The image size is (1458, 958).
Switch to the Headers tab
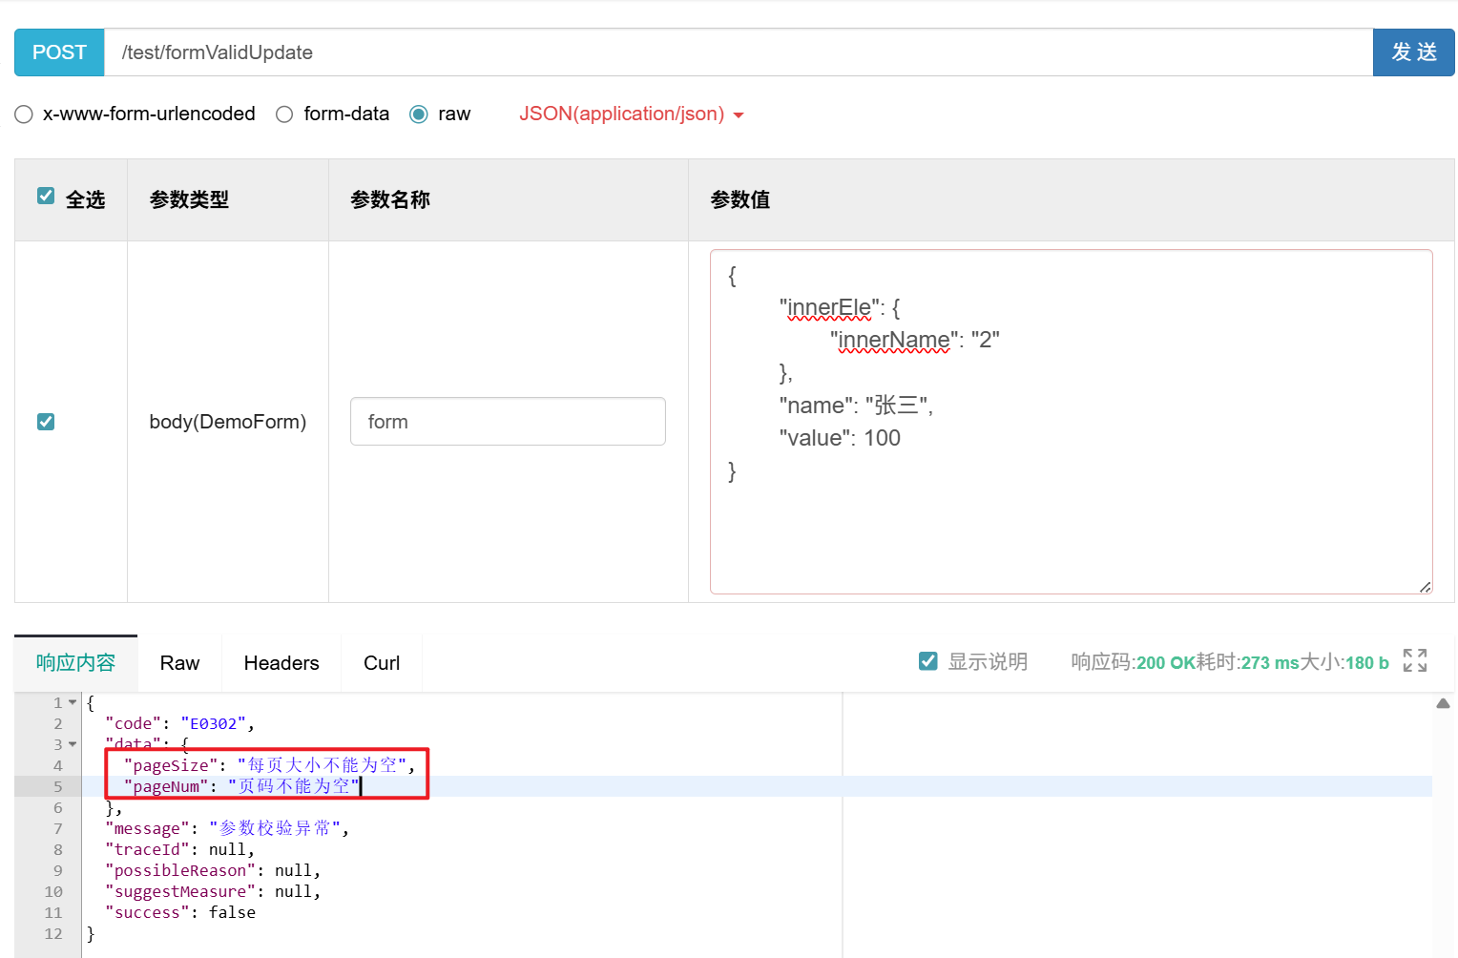281,662
